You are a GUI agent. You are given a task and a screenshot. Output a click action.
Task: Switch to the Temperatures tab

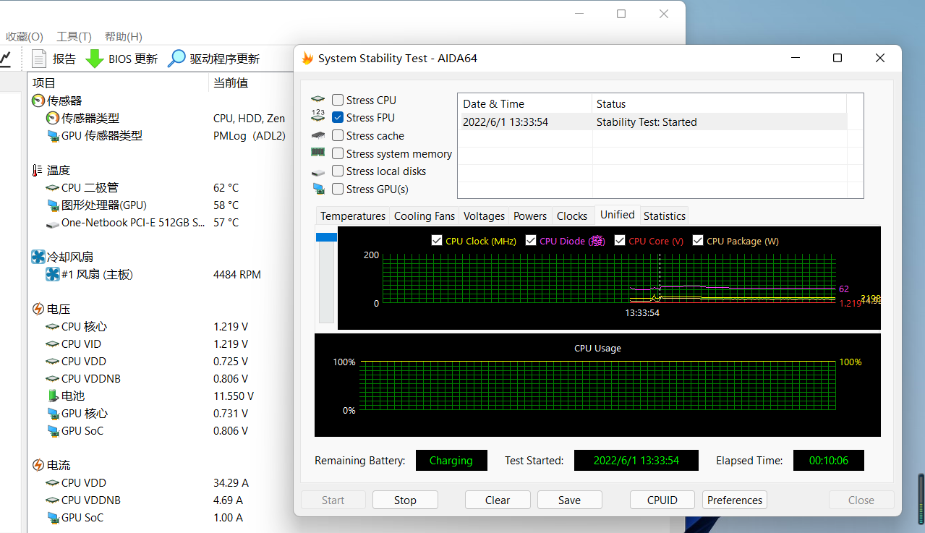(x=353, y=216)
